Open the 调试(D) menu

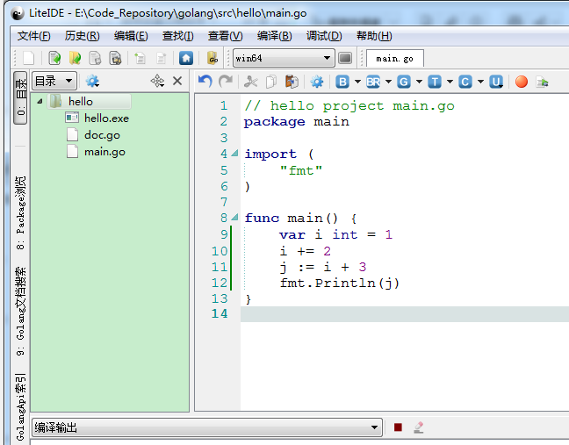click(x=324, y=36)
